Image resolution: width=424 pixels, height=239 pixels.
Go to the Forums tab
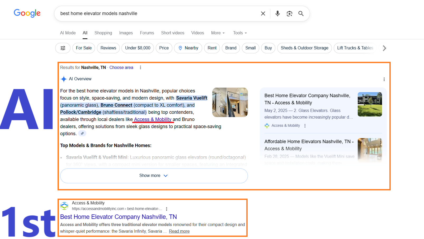click(147, 33)
